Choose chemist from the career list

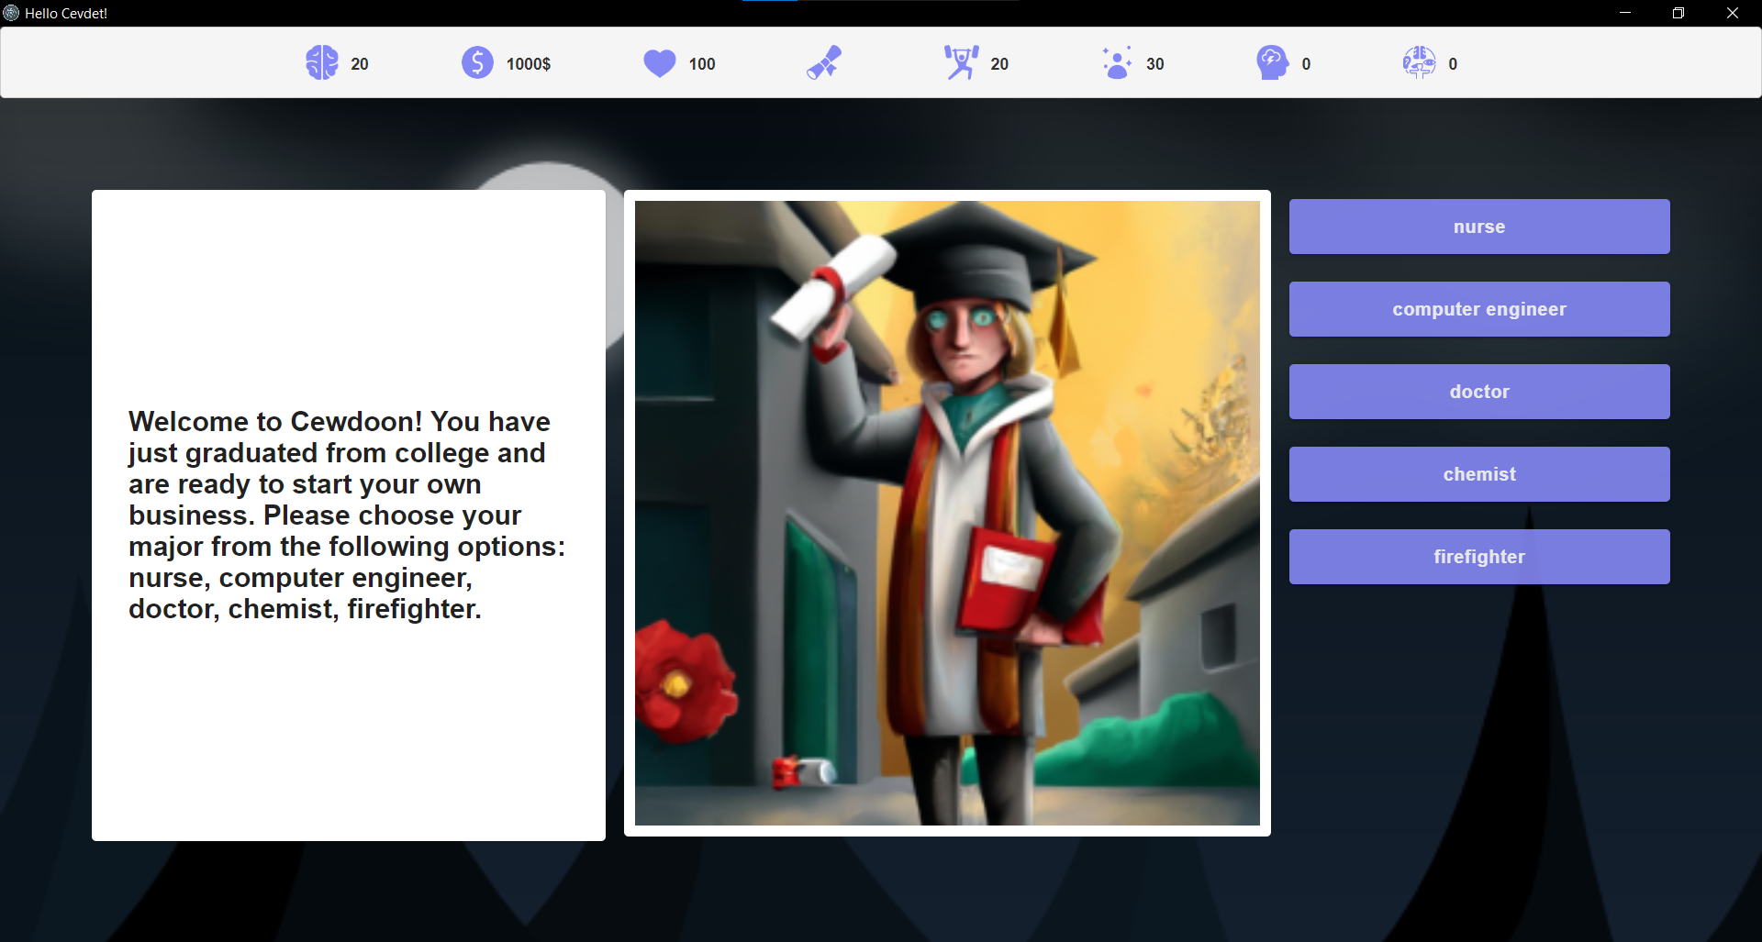coord(1479,473)
